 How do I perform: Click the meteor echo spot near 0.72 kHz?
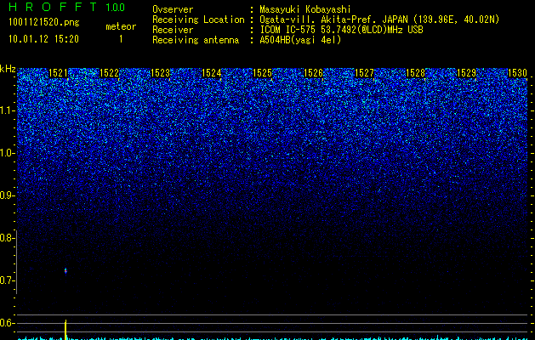[65, 271]
